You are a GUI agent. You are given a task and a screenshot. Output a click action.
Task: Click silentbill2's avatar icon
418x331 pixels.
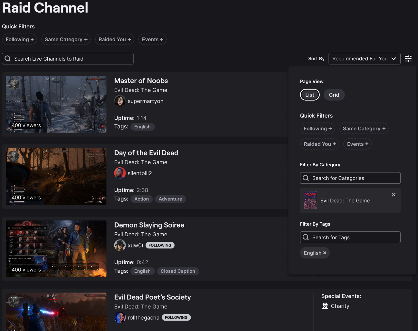click(120, 173)
